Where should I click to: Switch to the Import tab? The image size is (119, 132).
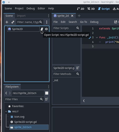click(x=21, y=16)
